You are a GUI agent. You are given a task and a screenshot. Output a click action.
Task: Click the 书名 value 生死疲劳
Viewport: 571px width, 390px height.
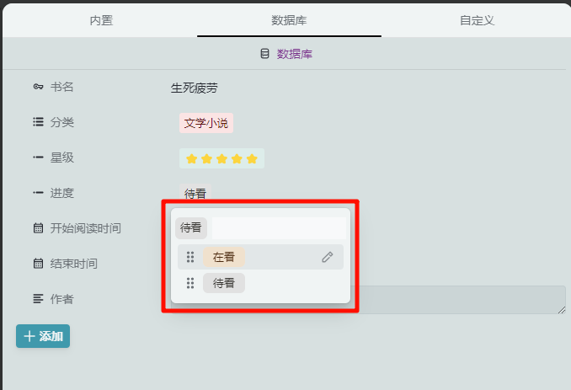pos(195,88)
